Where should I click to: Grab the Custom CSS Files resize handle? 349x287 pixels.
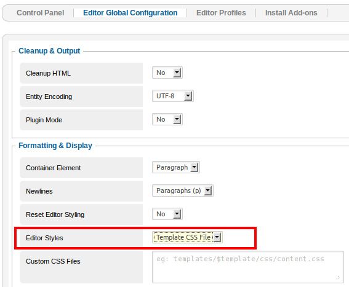coord(338,277)
